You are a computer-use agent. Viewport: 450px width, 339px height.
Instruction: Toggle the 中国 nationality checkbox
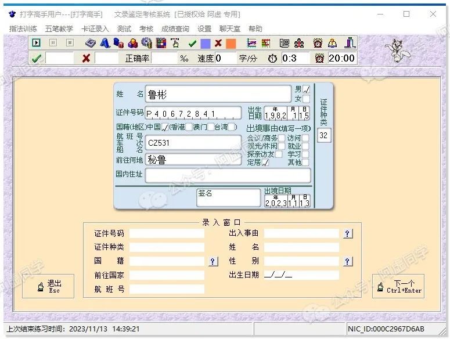pyautogui.click(x=165, y=127)
